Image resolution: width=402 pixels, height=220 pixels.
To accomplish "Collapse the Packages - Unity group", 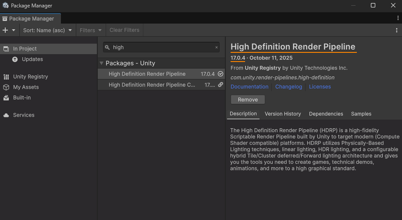I will point(102,63).
